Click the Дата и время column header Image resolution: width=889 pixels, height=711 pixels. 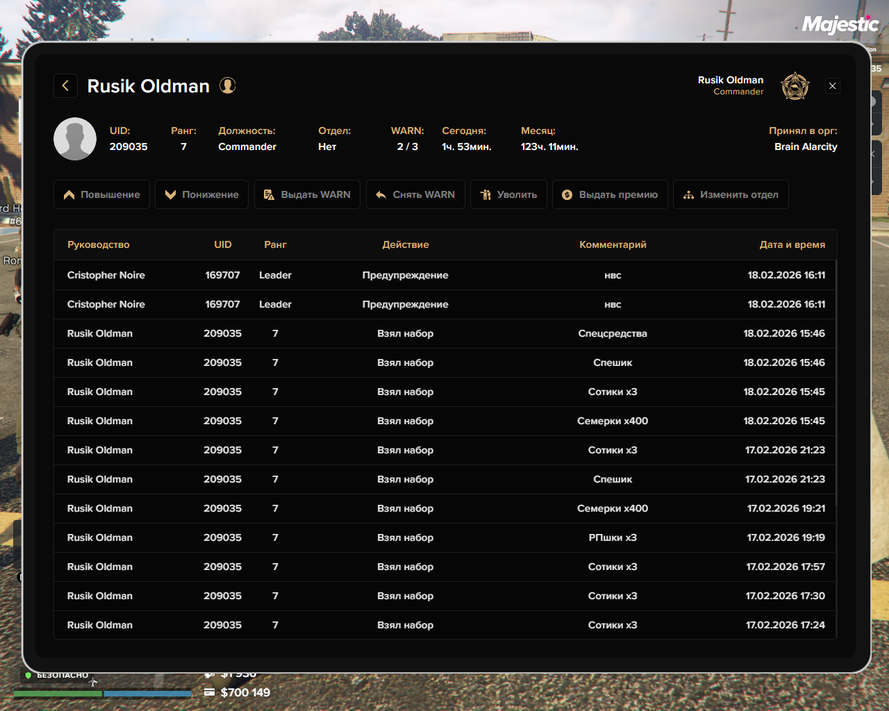tap(792, 244)
